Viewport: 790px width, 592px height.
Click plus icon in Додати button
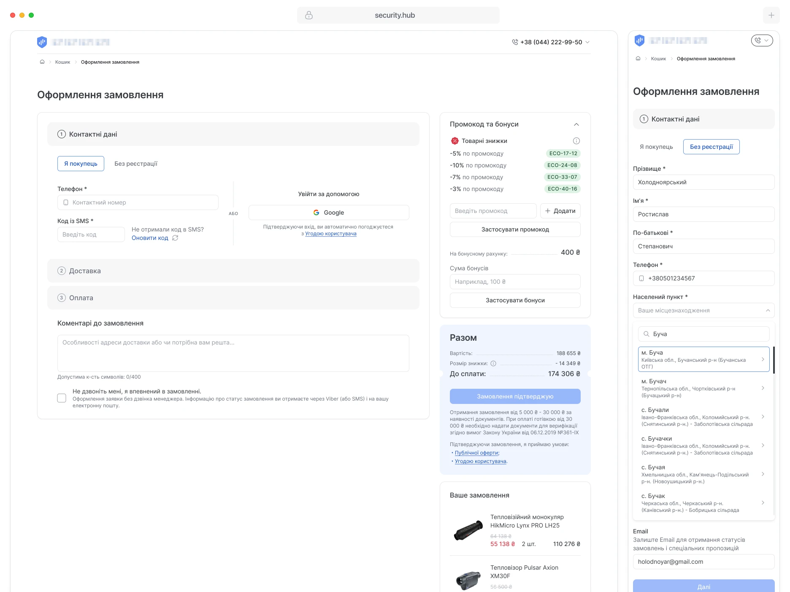tap(548, 211)
